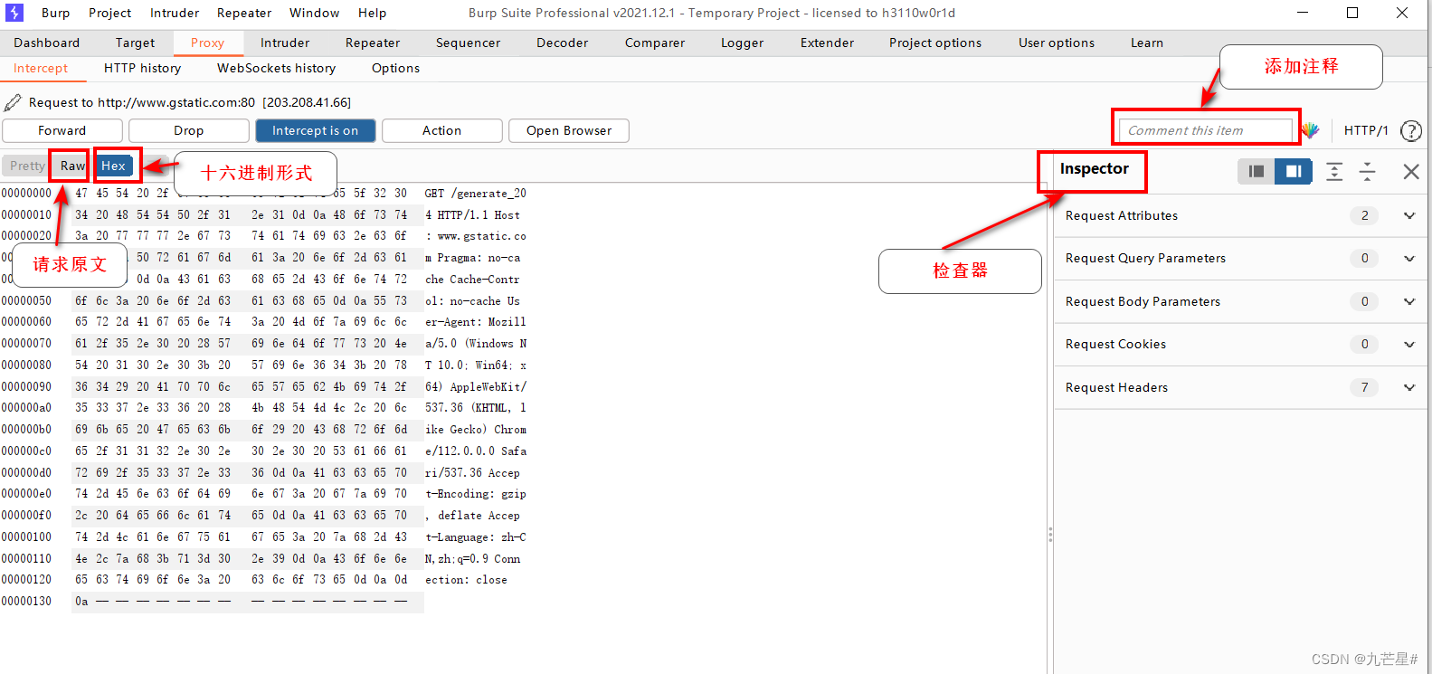This screenshot has width=1432, height=674.
Task: Switch to the Logger tab
Action: pyautogui.click(x=742, y=43)
